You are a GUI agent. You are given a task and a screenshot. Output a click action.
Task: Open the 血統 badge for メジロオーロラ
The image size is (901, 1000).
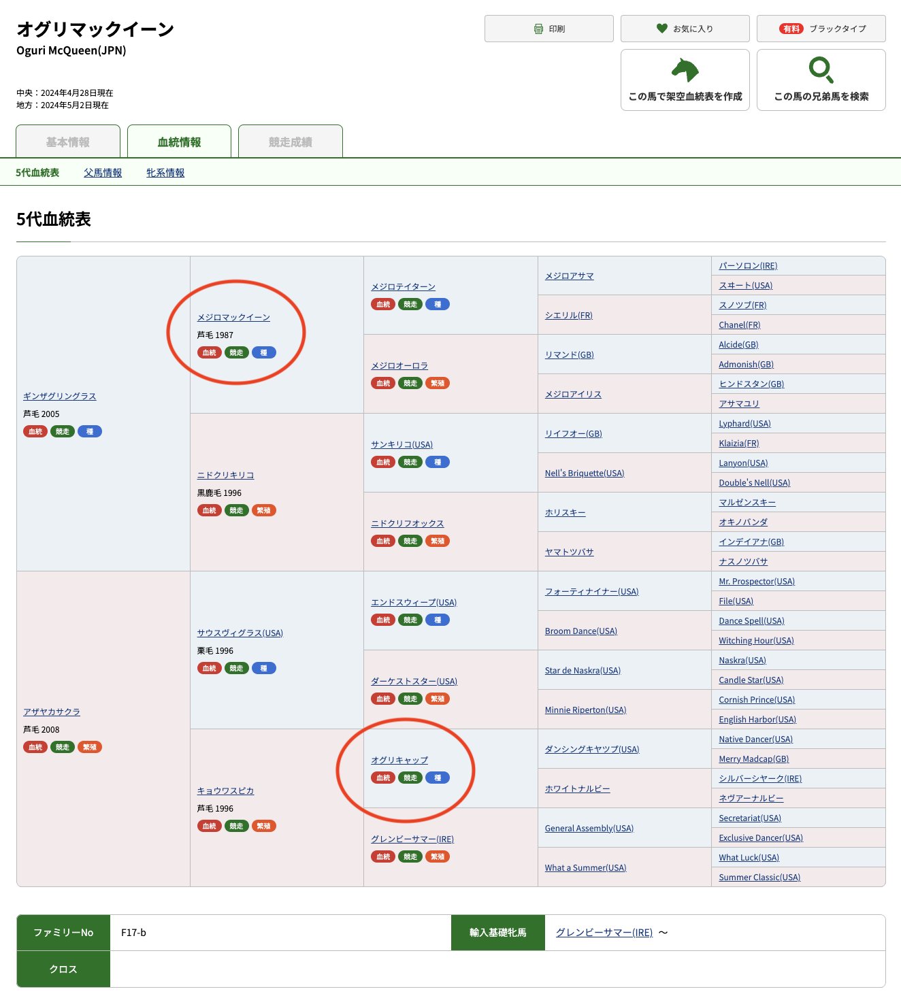383,383
